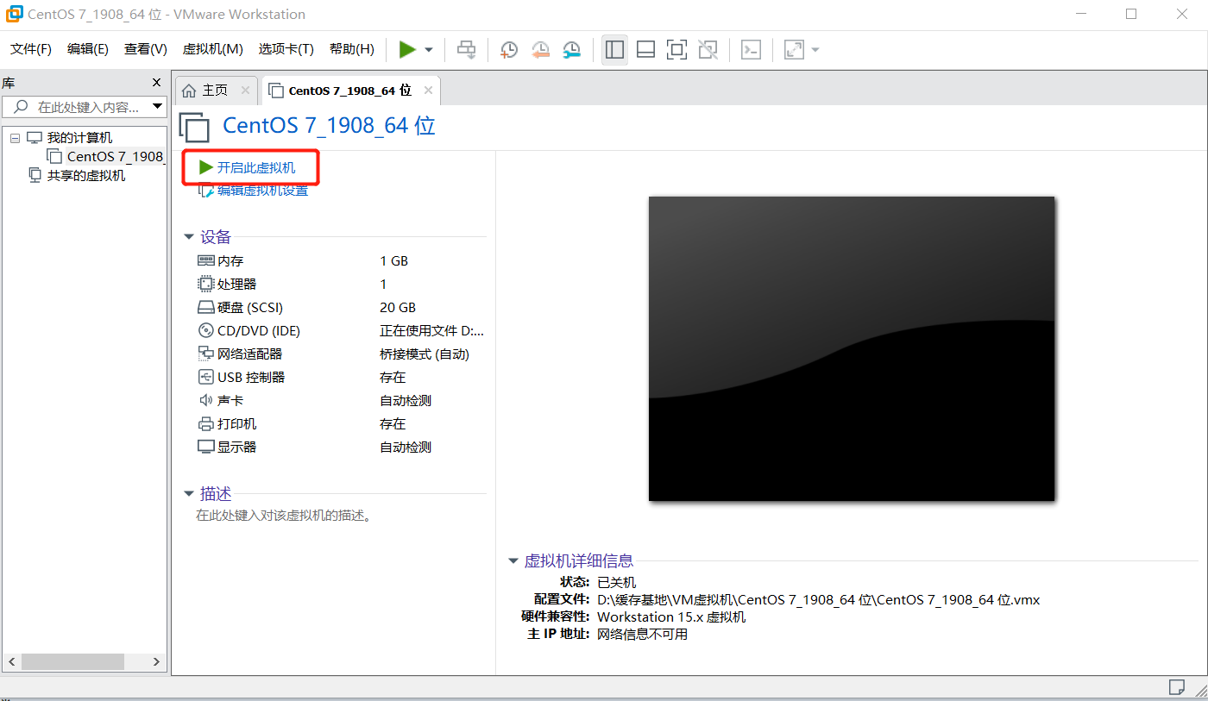Click the 打印机 device row
Image resolution: width=1208 pixels, height=701 pixels.
341,424
